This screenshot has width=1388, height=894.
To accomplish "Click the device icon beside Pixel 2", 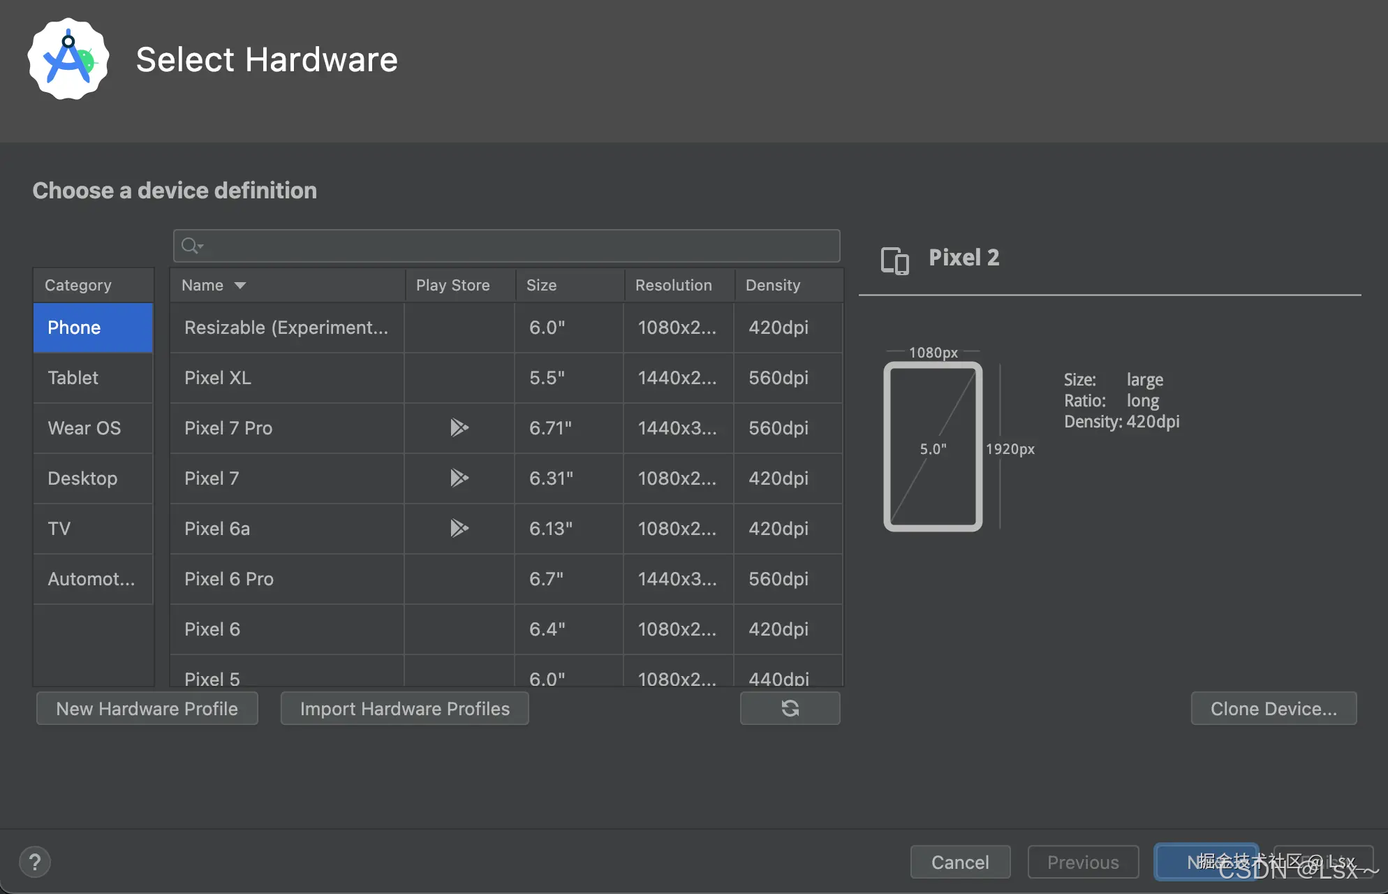I will [894, 261].
